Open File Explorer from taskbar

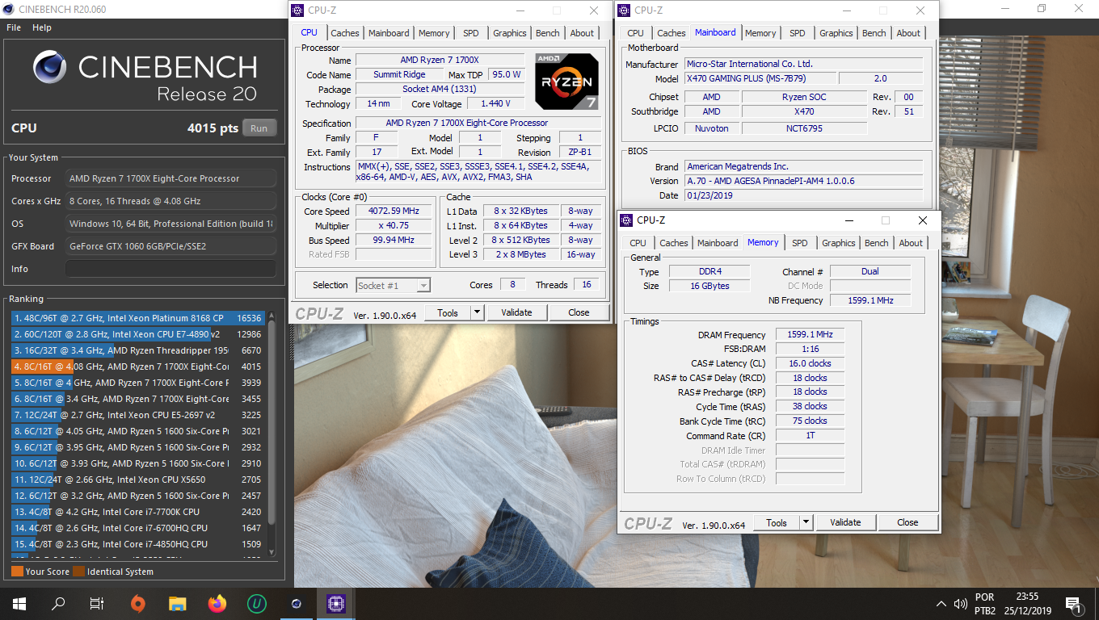coord(178,603)
